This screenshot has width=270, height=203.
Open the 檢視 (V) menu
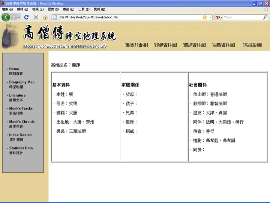point(38,9)
